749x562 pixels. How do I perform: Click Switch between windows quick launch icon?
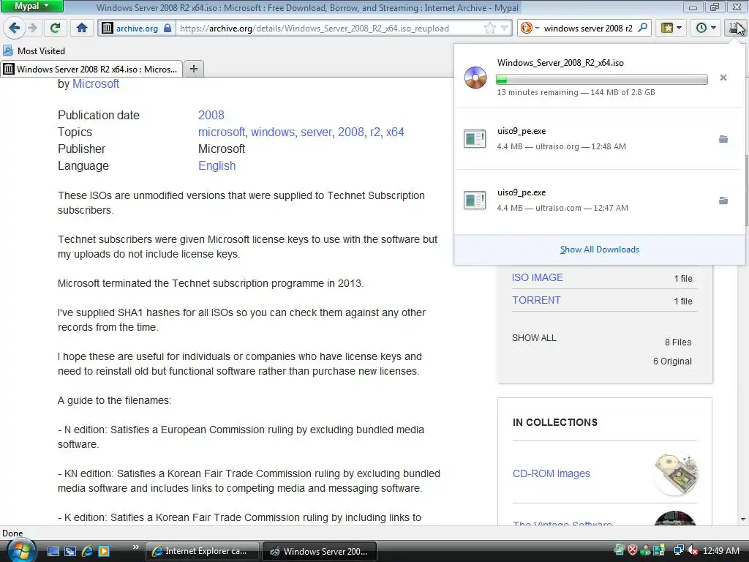point(69,551)
